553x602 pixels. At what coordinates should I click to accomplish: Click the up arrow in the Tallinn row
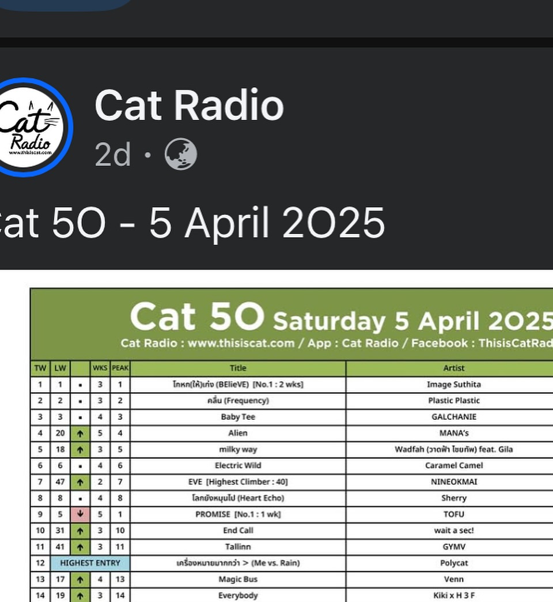point(80,547)
